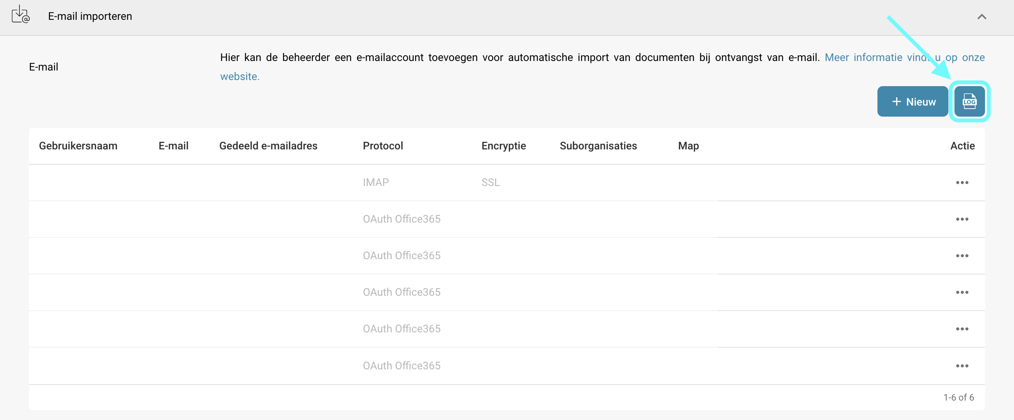Click the SSL encryption cell
Viewport: 1014px width, 420px height.
491,183
